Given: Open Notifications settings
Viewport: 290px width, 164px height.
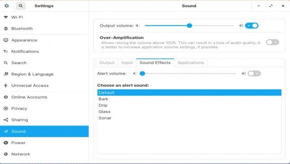Looking at the screenshot, I should [44, 51].
